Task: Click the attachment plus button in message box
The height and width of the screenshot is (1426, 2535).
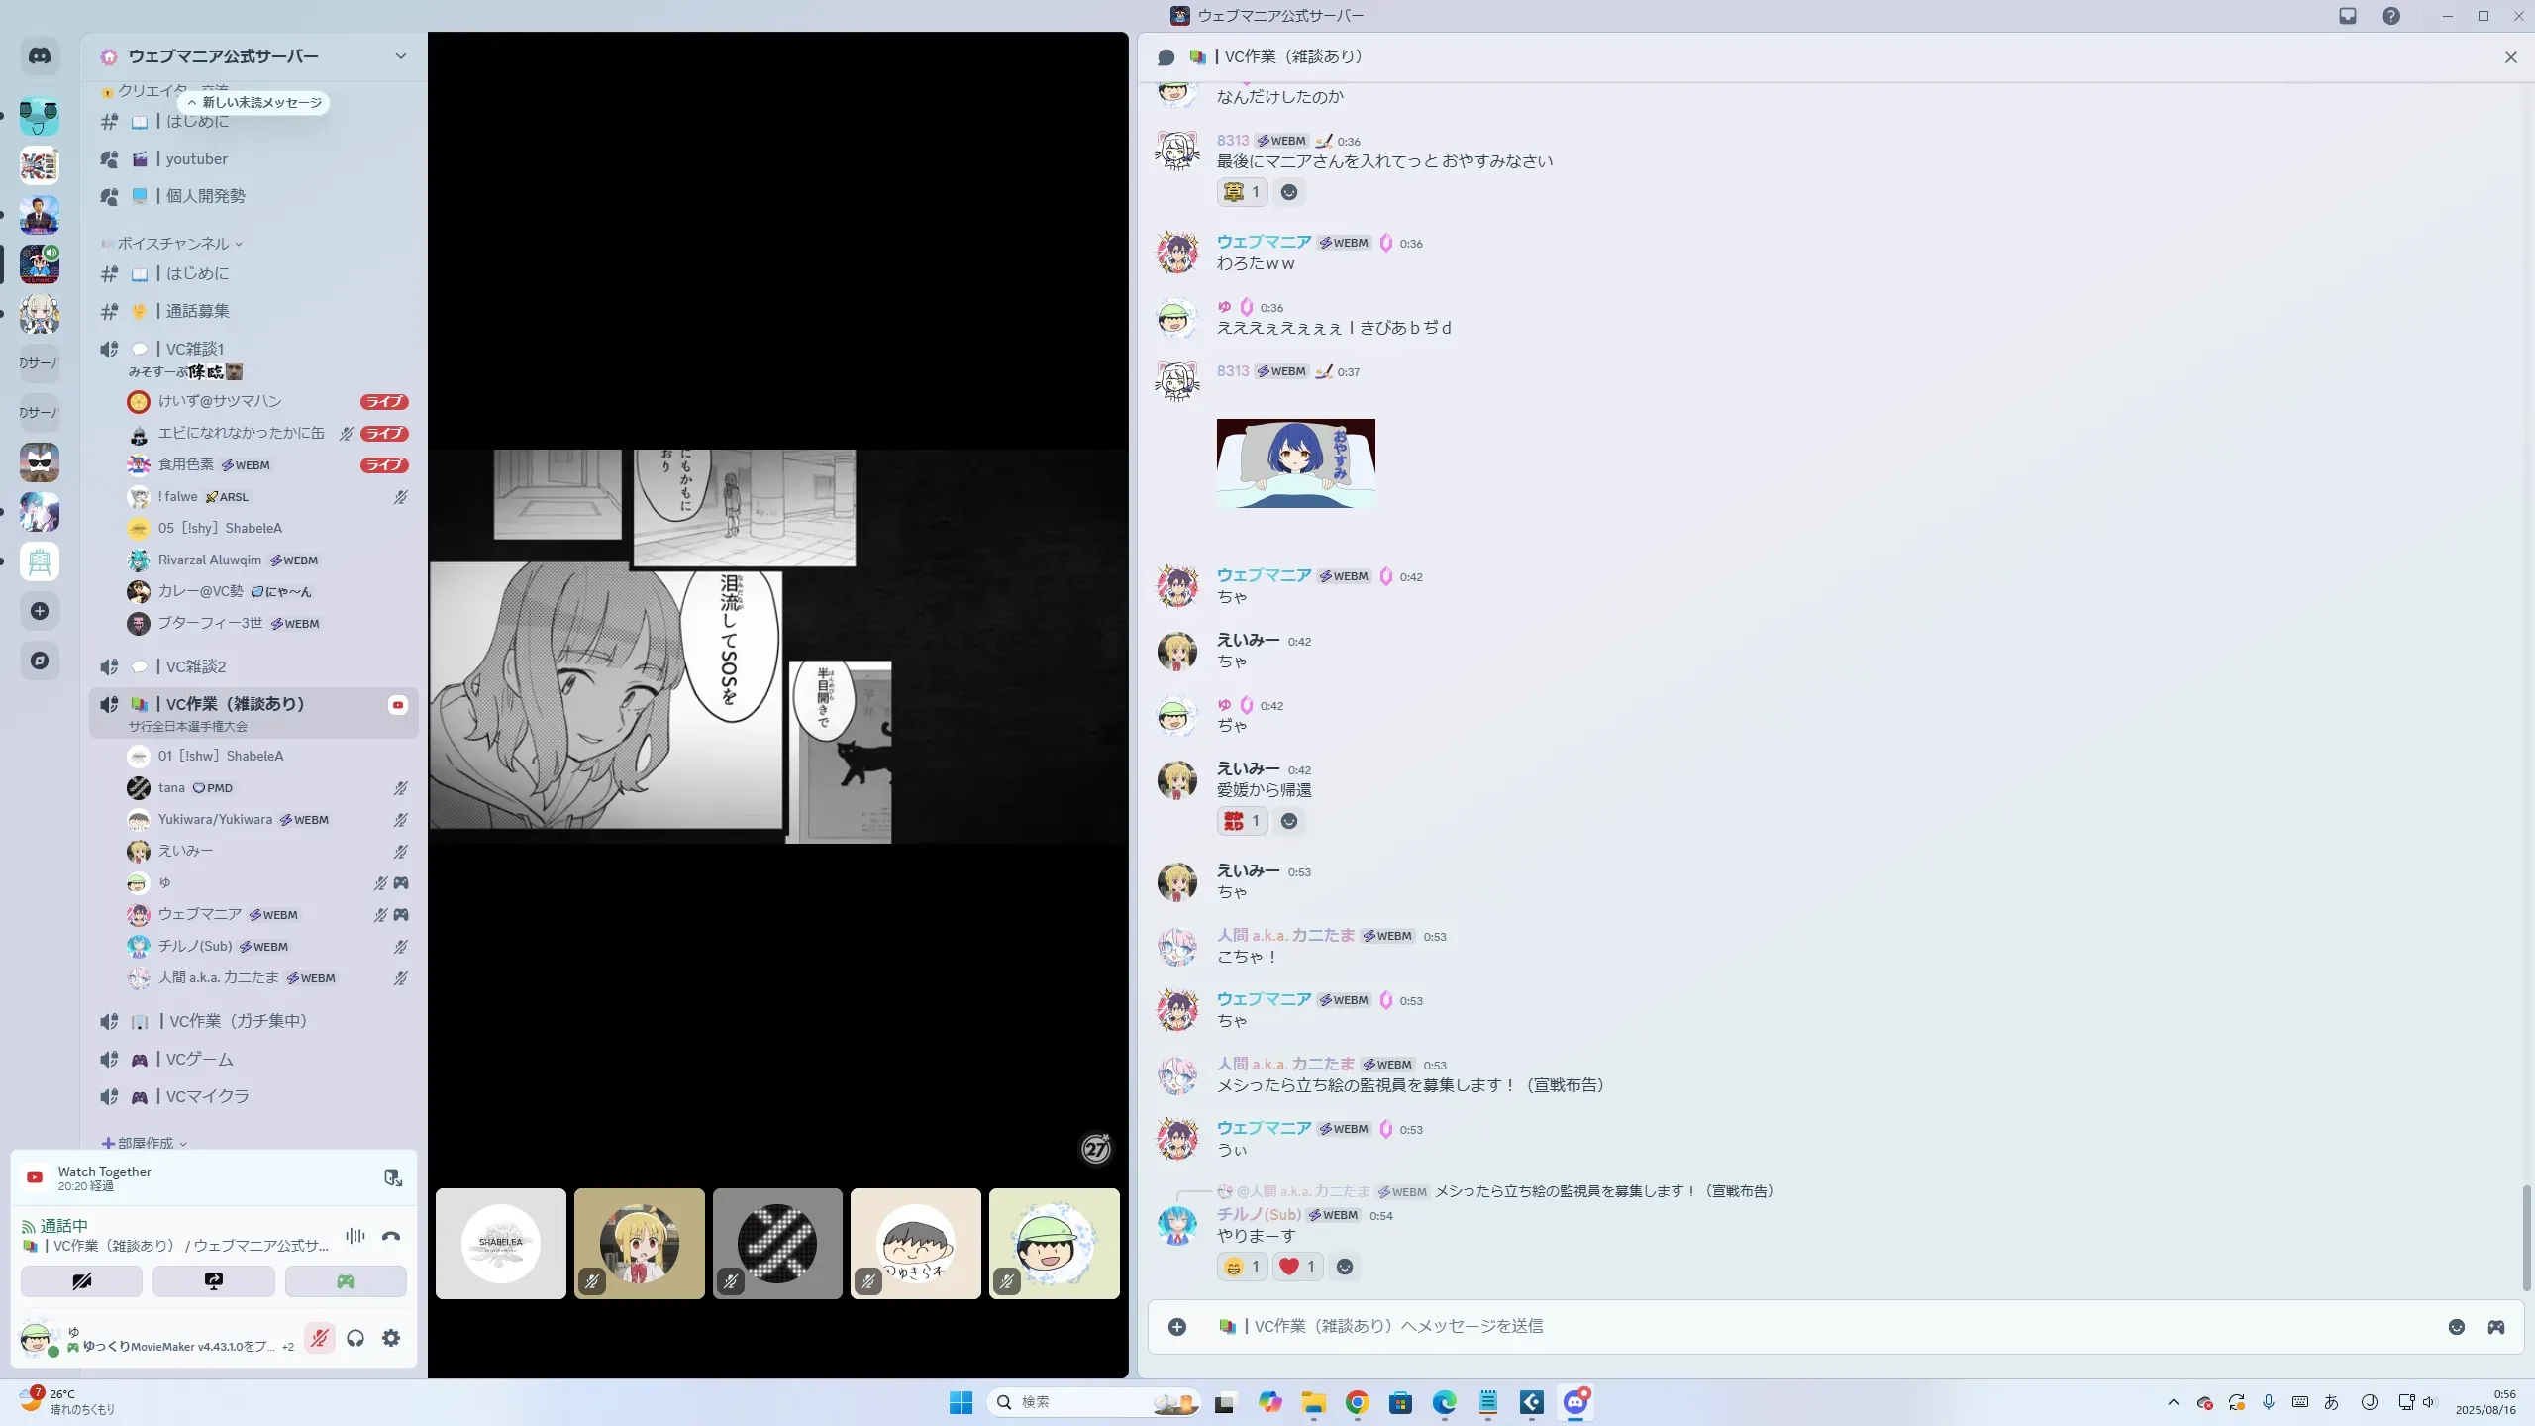Action: tap(1177, 1327)
